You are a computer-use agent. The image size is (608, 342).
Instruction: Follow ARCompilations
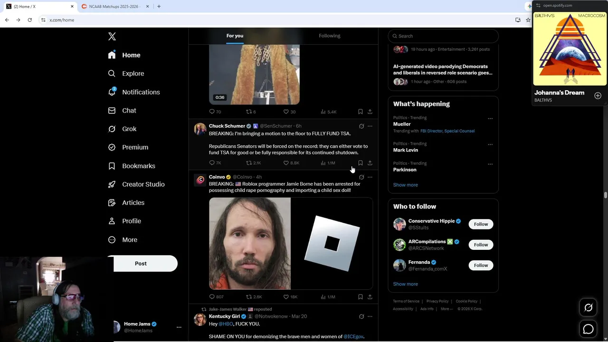481,245
